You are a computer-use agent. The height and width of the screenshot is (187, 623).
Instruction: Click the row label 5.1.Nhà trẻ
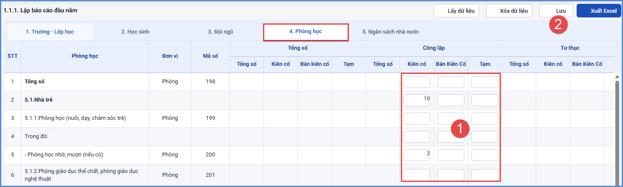pos(39,100)
